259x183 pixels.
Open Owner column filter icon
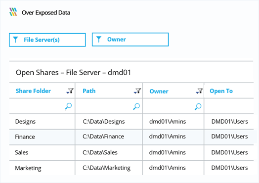pos(199,91)
